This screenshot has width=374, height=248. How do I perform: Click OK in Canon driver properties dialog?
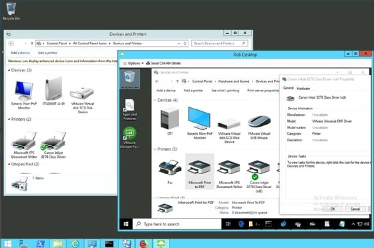tap(333, 209)
